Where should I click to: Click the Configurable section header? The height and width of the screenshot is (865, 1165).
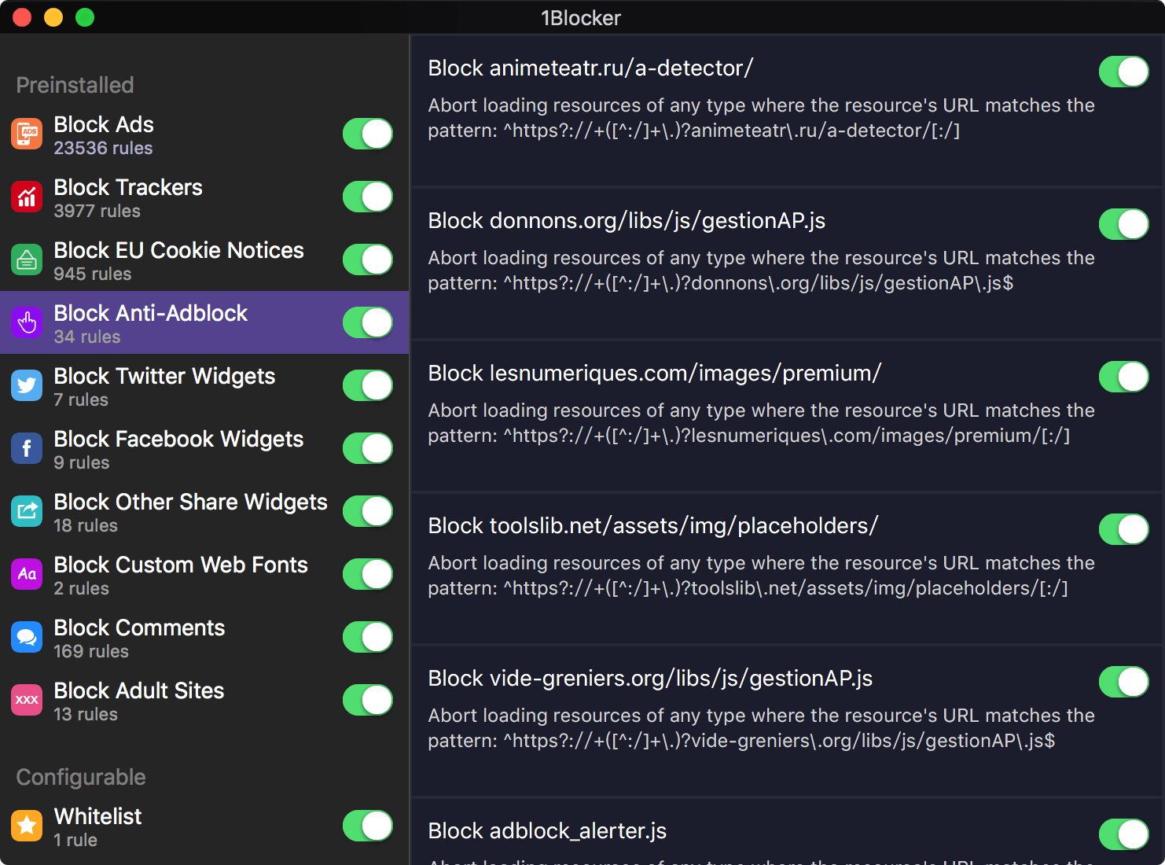(81, 777)
